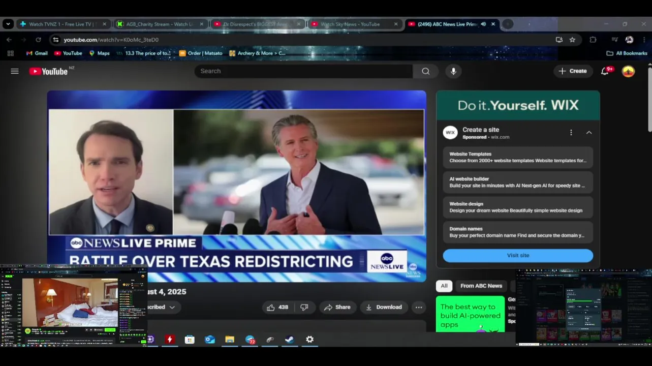This screenshot has width=652, height=366.
Task: Open the AI-powered apps ad thumbnail
Action: click(x=471, y=314)
